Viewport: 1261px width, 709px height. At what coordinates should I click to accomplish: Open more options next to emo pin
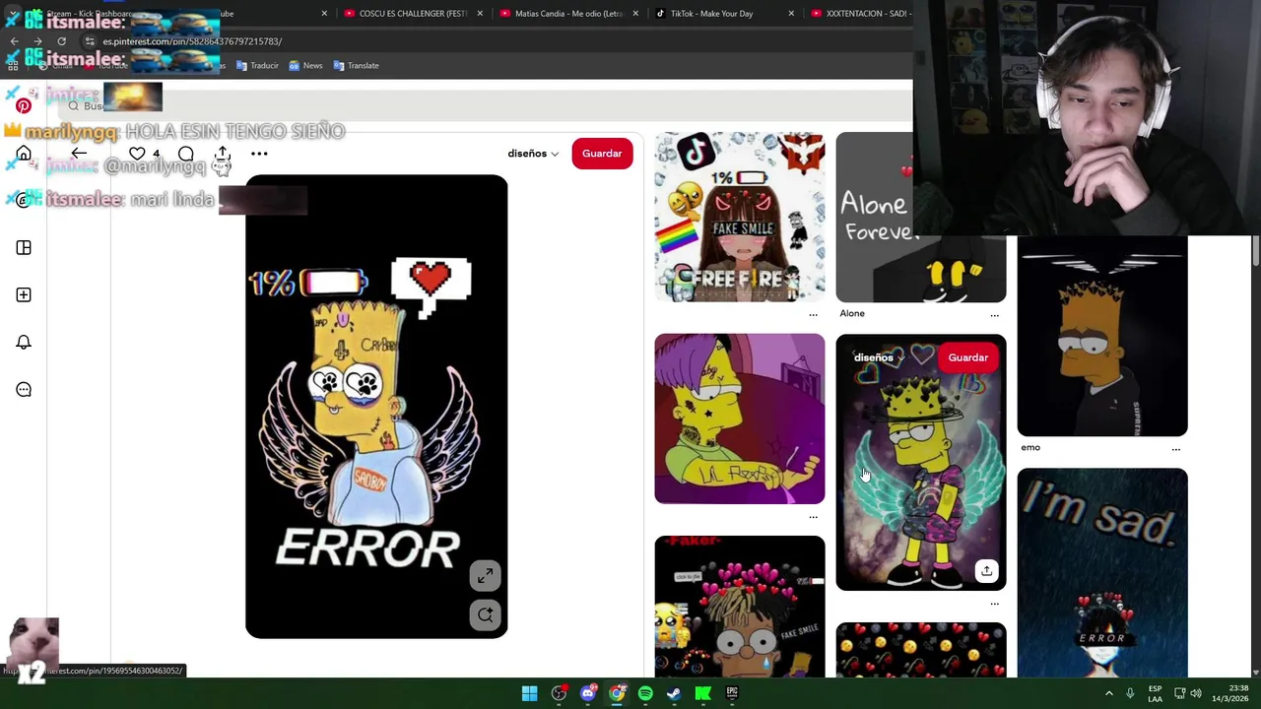[1175, 448]
